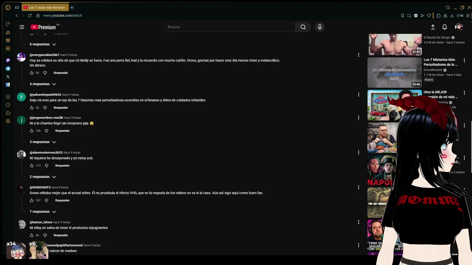Open browser downloads icon in toolbar
Screen dimensions: 472x265
coord(452,16)
